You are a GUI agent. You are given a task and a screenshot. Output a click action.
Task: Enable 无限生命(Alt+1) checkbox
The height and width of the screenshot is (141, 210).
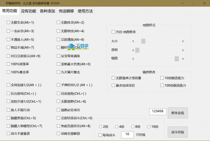tap(8, 22)
